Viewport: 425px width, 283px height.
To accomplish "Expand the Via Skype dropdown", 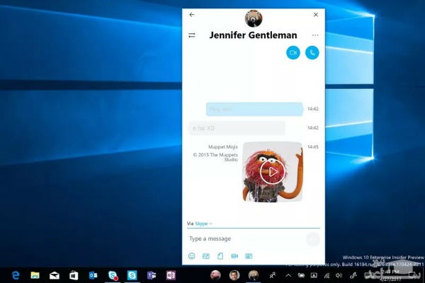I will pos(203,224).
